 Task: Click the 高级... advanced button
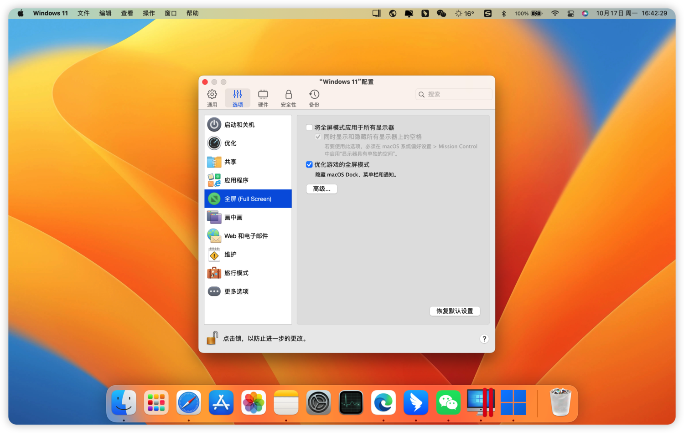coord(321,188)
